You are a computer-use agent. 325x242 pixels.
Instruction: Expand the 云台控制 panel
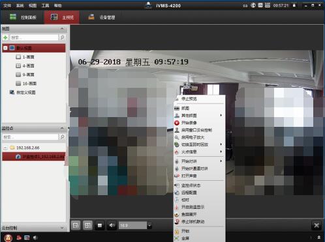click(x=62, y=228)
